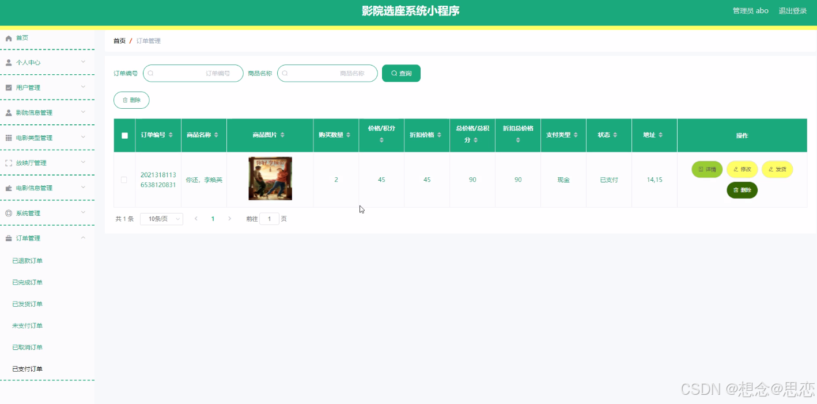Sort by 购买数量 column arrows
Viewport: 817px width, 404px height.
point(349,135)
